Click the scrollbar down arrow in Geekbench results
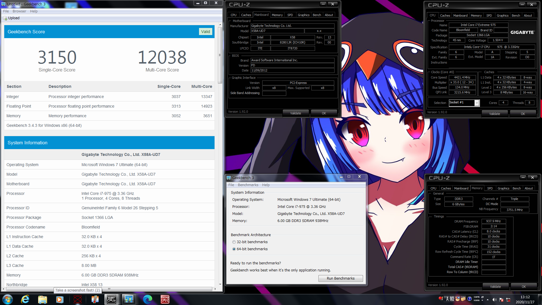The image size is (542, 305). [220, 284]
